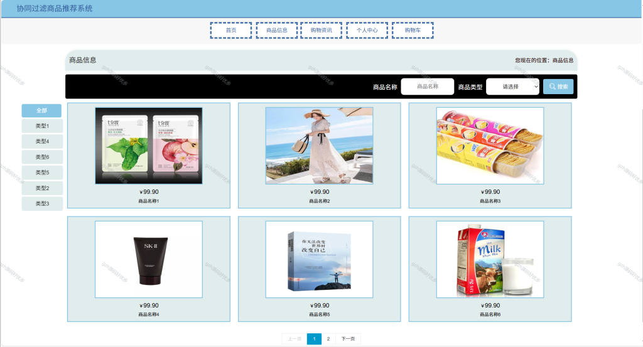
Task: Open 个人中心 navigation item
Action: [x=367, y=30]
